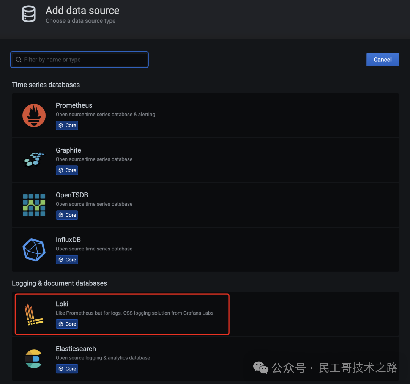The width and height of the screenshot is (410, 384).
Task: Click the OpenTSDB grid logo icon
Action: (x=34, y=205)
